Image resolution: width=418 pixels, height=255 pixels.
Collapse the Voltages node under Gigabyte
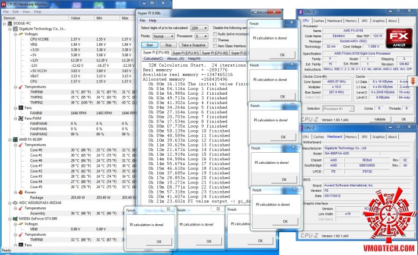15,34
